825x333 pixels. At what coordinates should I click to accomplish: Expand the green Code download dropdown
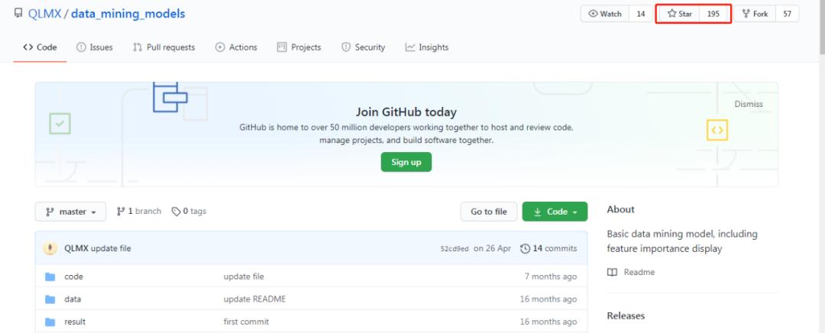click(555, 212)
